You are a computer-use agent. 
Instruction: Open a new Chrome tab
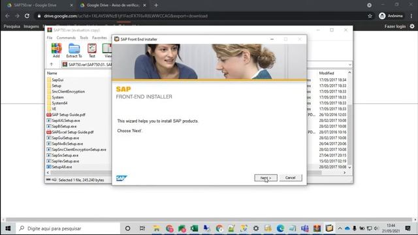pyautogui.click(x=156, y=5)
